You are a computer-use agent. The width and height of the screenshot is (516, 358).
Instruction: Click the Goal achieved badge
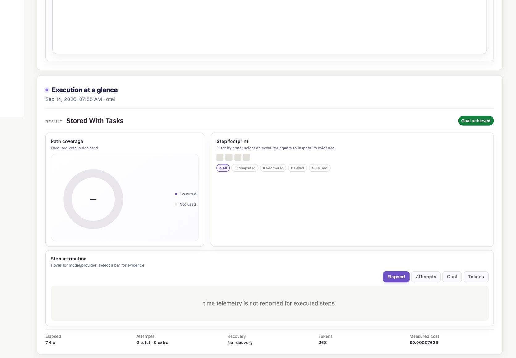(x=476, y=121)
